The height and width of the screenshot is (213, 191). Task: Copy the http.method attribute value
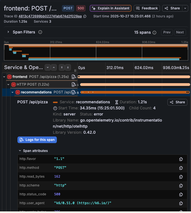click(181, 168)
